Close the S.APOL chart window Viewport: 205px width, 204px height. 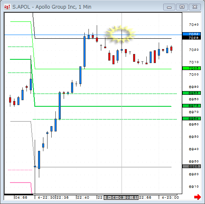195,7
